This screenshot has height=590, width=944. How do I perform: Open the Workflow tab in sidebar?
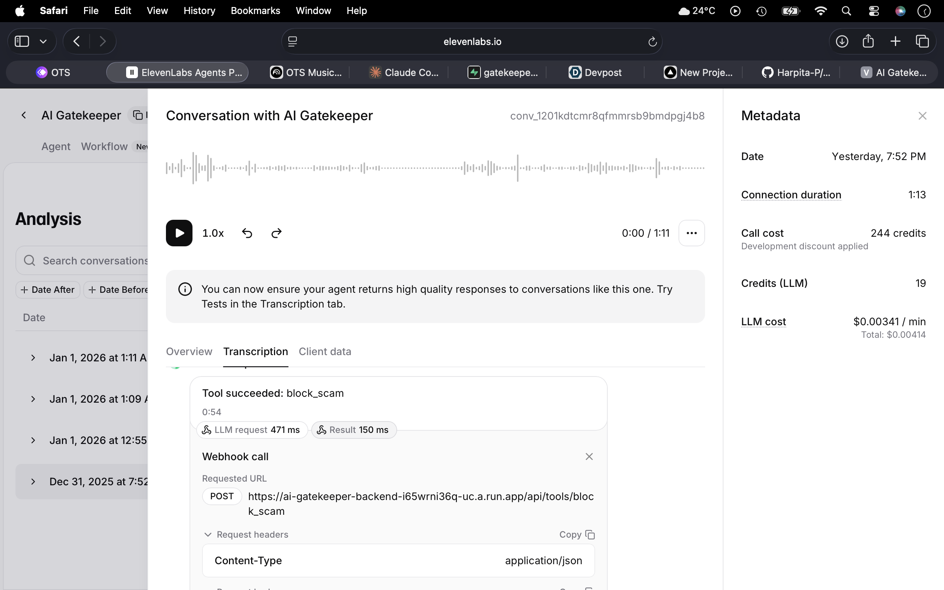[104, 146]
